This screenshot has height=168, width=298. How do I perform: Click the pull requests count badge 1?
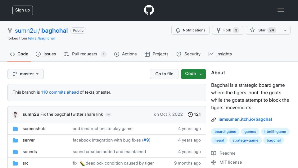point(103,54)
